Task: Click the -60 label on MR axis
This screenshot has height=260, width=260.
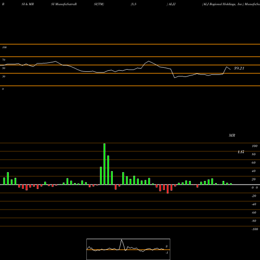Action: [254, 213]
